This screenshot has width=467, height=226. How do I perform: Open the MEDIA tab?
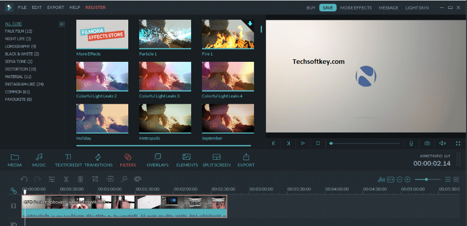click(14, 160)
